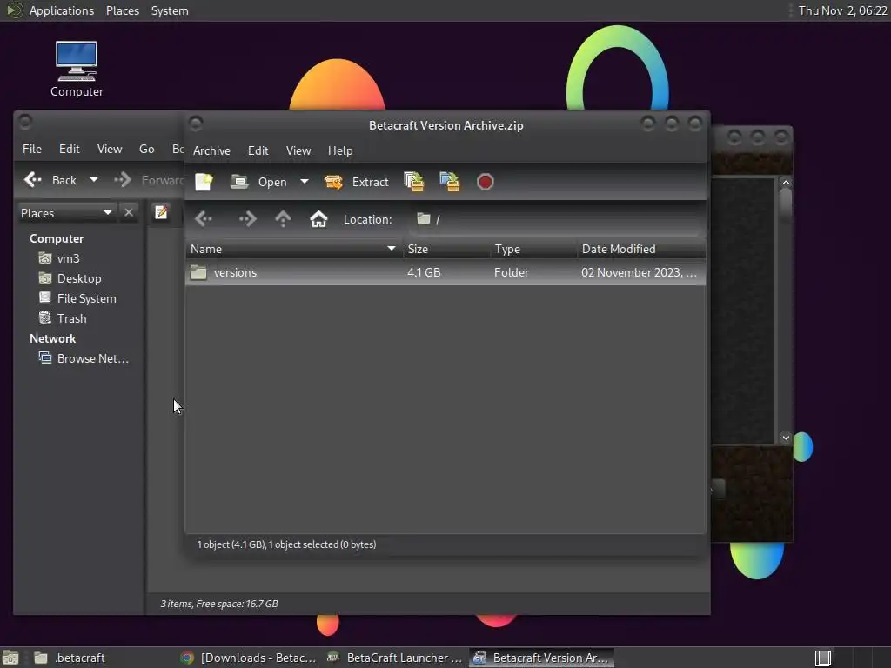Click the clock in the top panel
Screen dimensions: 891x668
843,10
